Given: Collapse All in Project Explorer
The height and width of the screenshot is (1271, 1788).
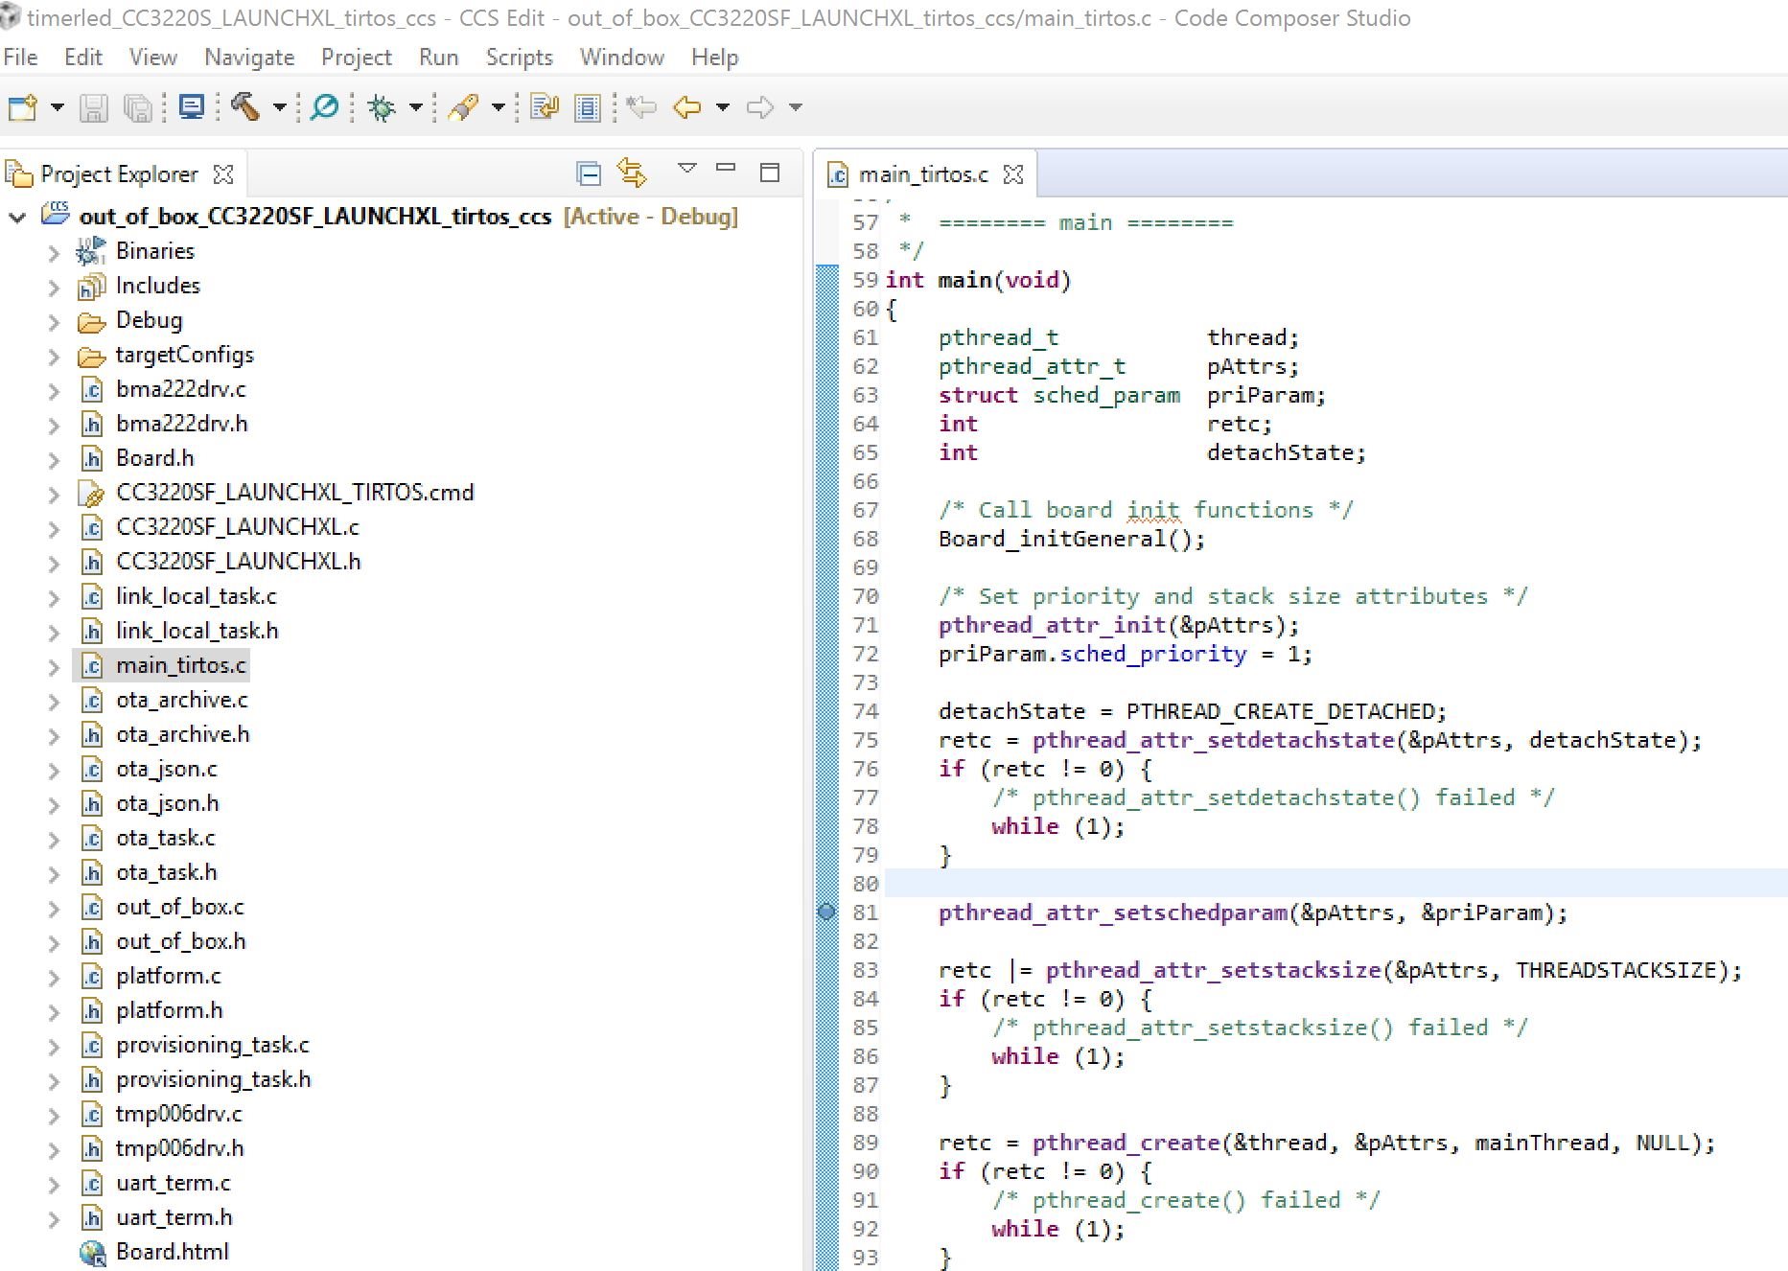Looking at the screenshot, I should pos(589,173).
